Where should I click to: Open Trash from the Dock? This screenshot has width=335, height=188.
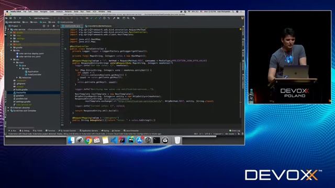177,140
